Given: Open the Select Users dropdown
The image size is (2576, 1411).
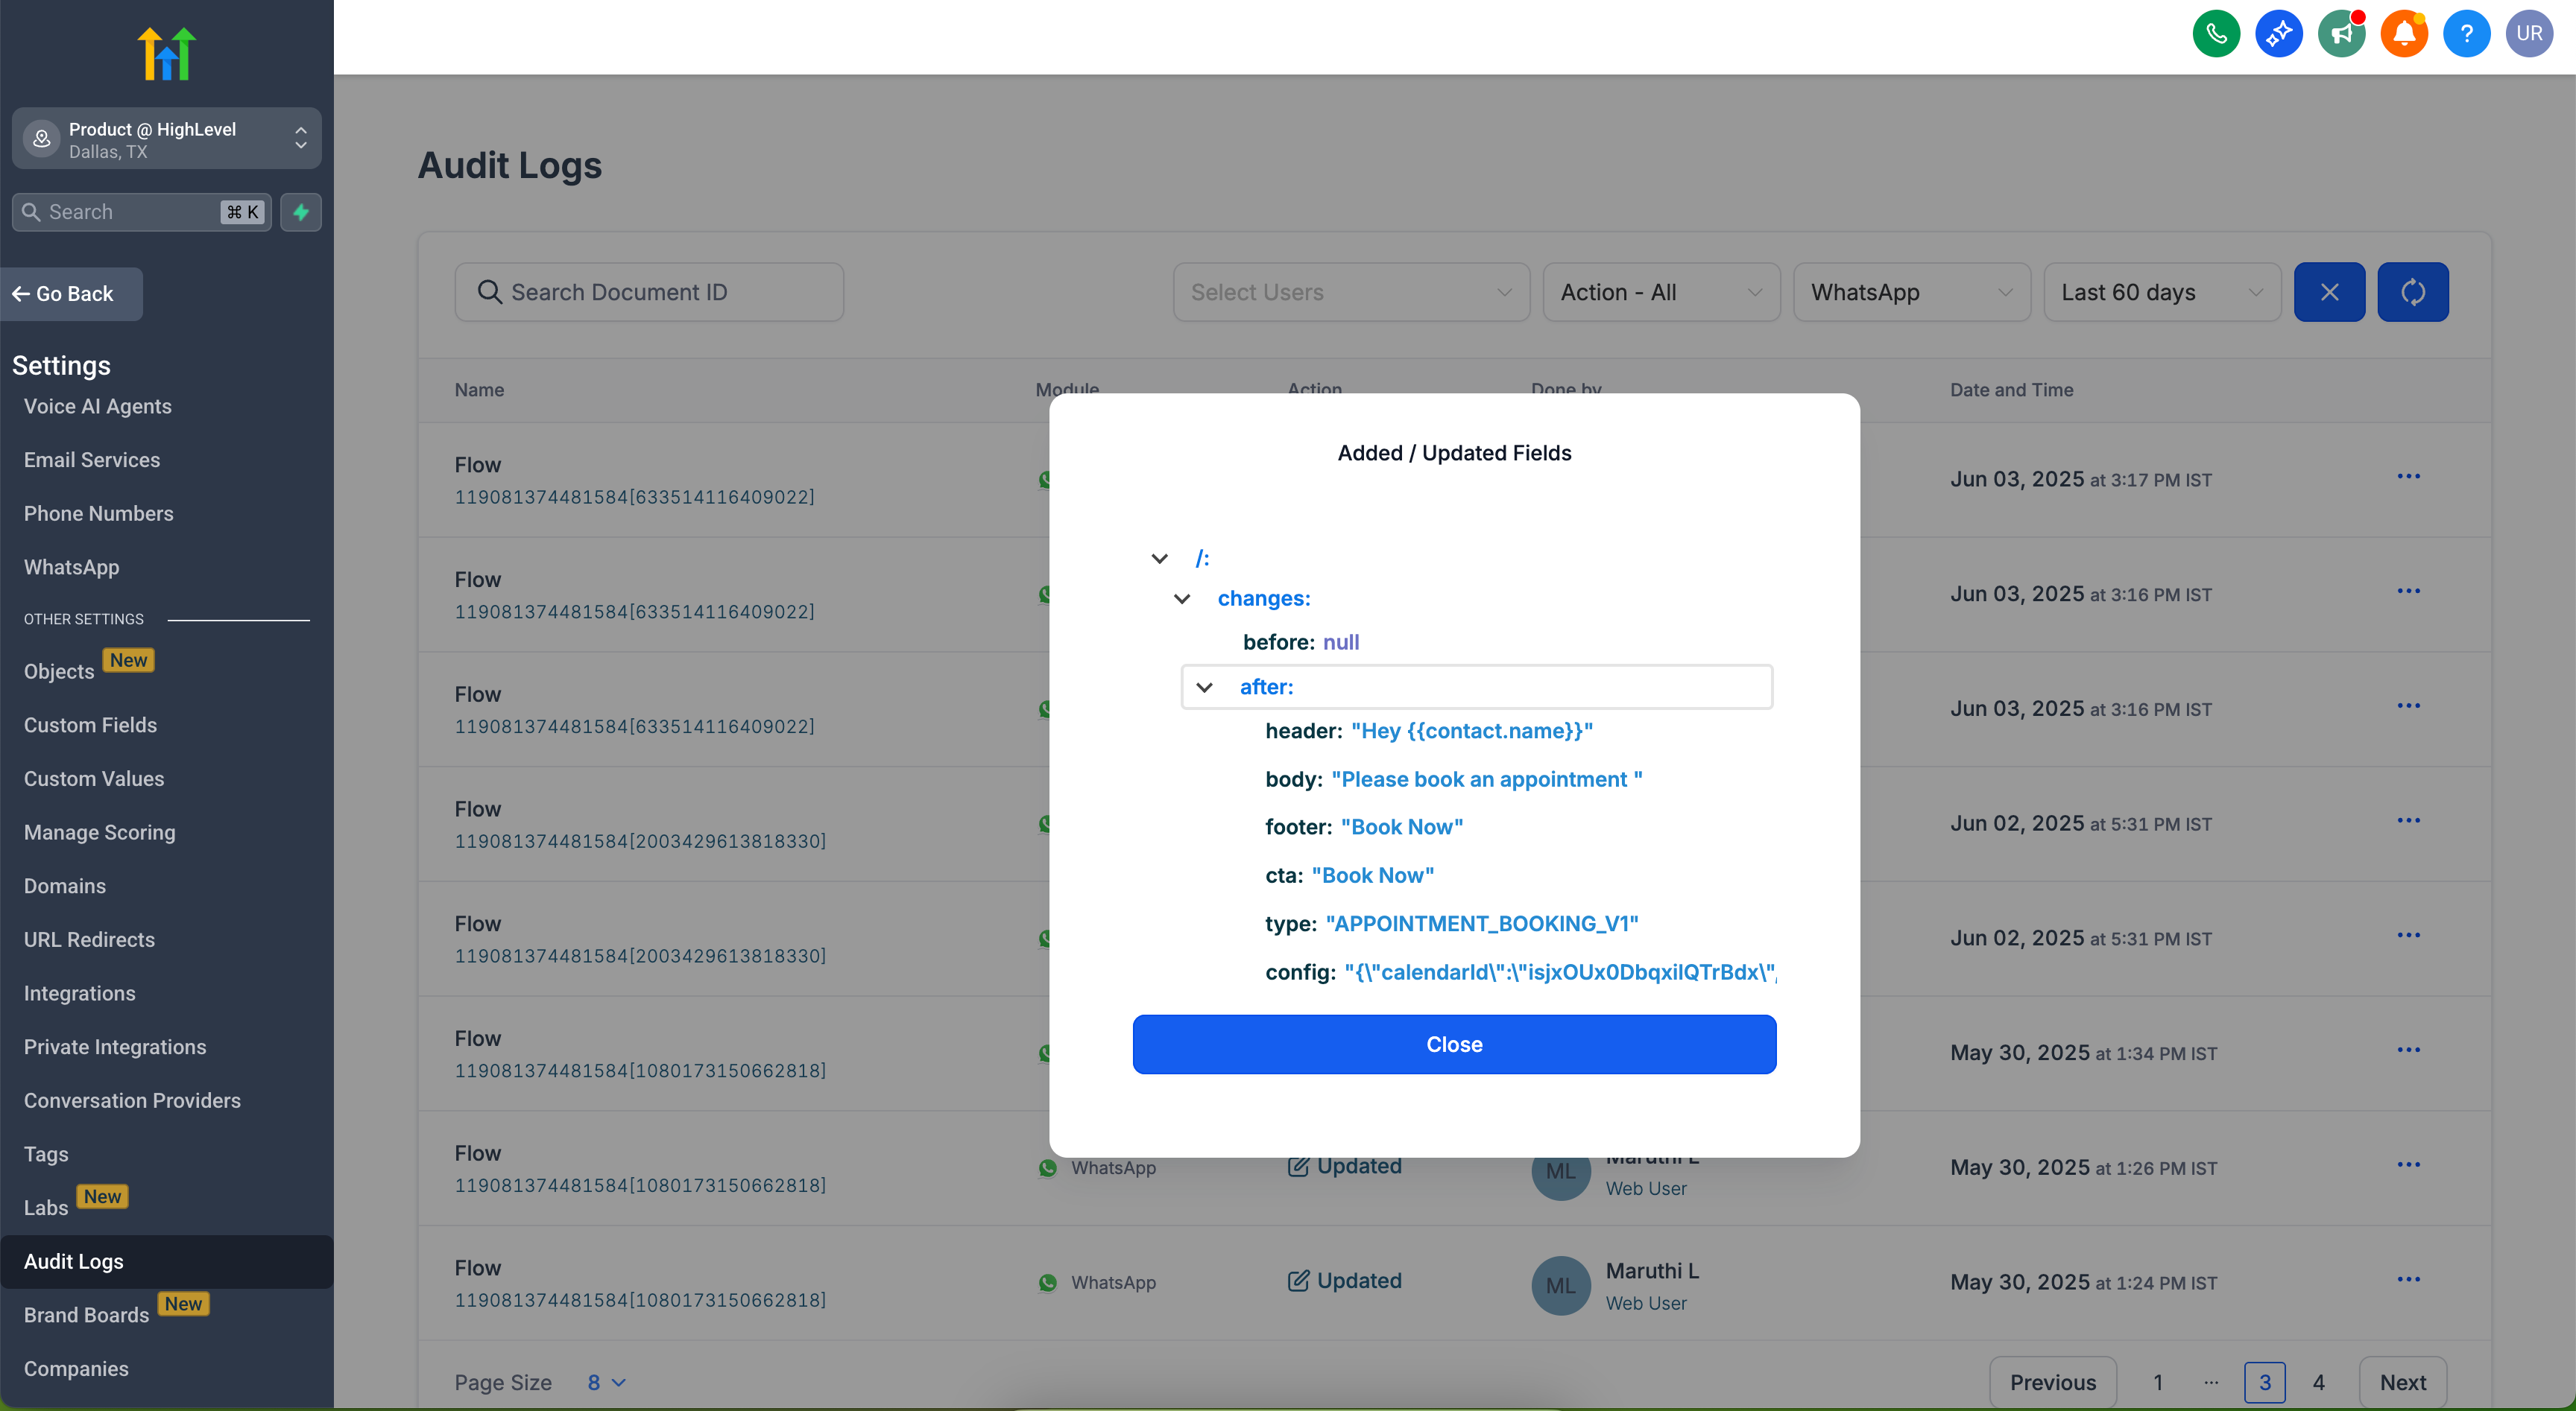Looking at the screenshot, I should click(x=1351, y=292).
